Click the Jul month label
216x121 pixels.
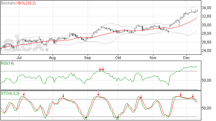[x=19, y=58]
